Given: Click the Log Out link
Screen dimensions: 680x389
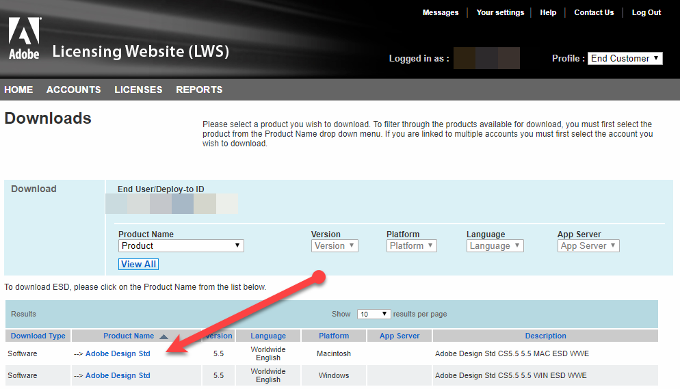Looking at the screenshot, I should point(646,12).
